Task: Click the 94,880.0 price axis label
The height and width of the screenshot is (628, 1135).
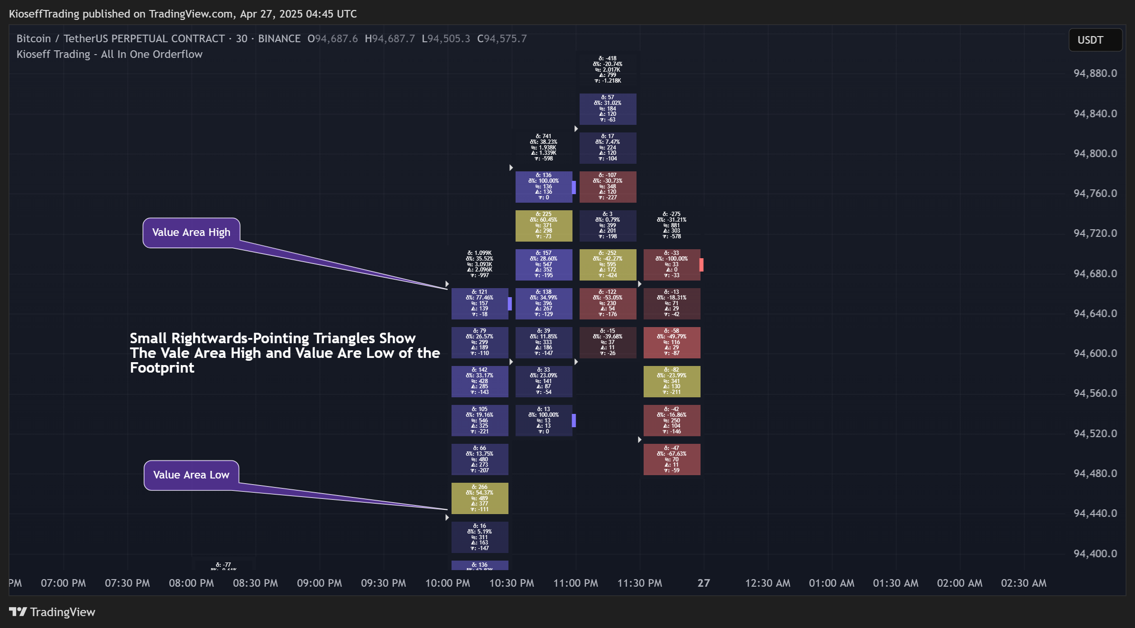Action: 1095,73
